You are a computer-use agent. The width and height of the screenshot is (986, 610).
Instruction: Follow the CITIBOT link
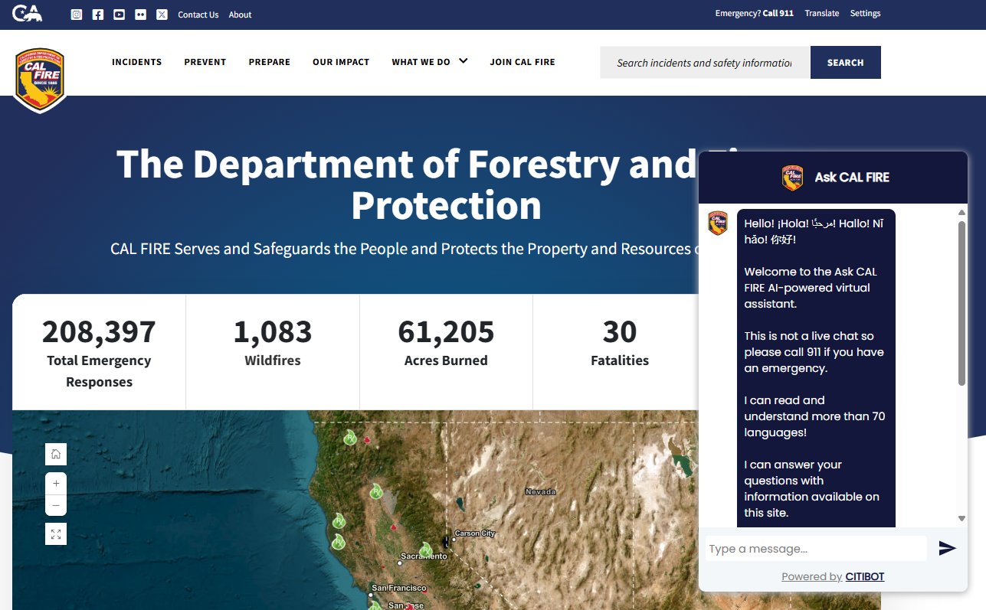[x=865, y=576]
